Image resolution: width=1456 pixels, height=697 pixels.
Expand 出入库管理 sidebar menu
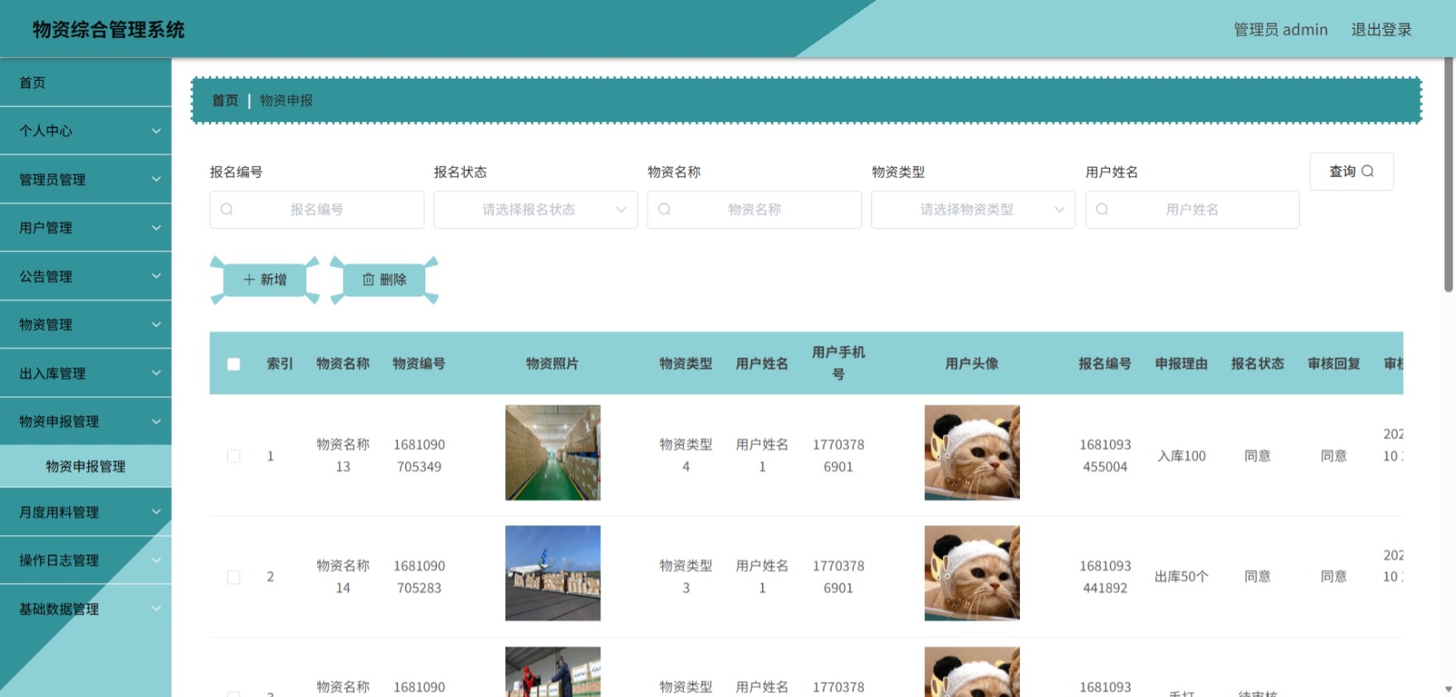86,373
